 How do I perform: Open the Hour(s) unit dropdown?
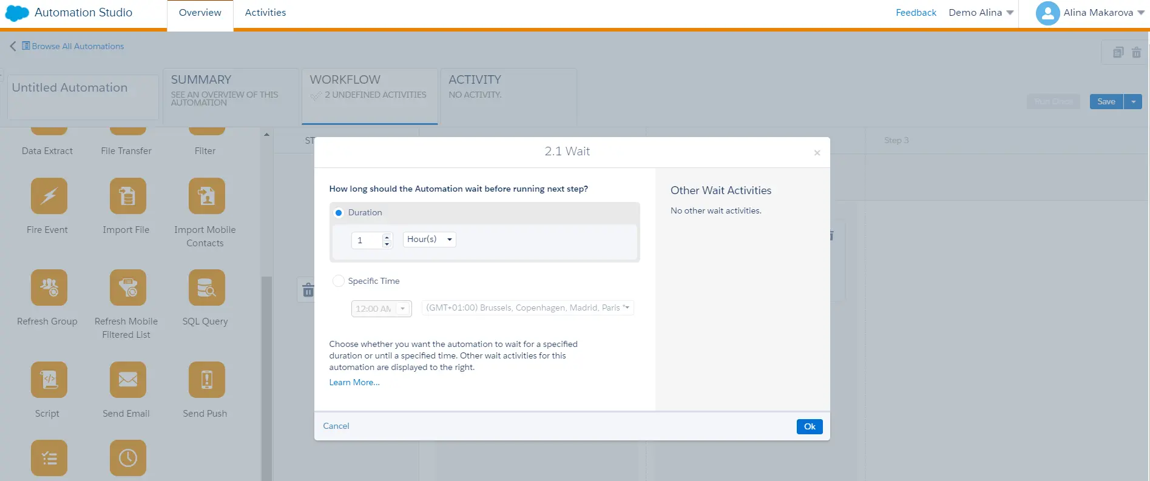(x=429, y=240)
